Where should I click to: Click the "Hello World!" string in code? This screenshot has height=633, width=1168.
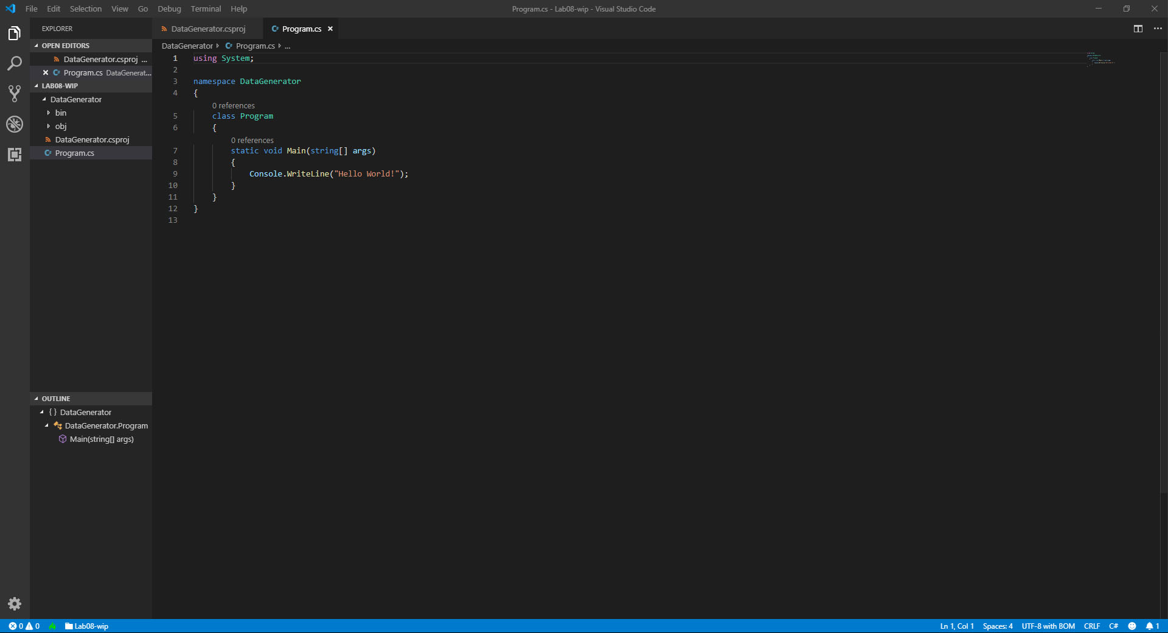tap(366, 173)
